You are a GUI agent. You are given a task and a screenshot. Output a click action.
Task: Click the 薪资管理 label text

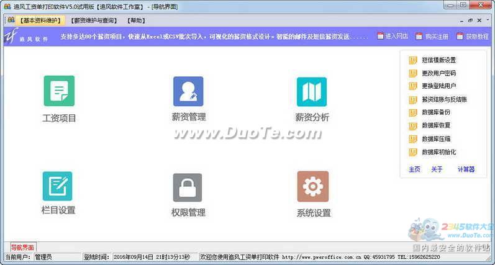coord(189,117)
